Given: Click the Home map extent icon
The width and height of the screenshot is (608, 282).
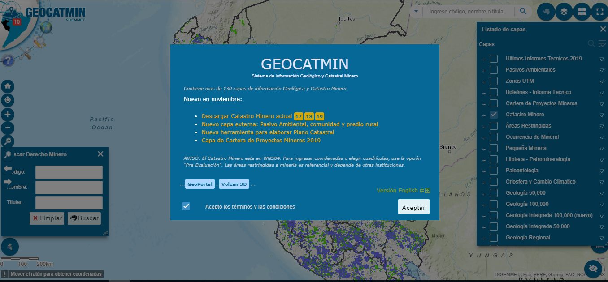Looking at the screenshot, I should click(8, 86).
